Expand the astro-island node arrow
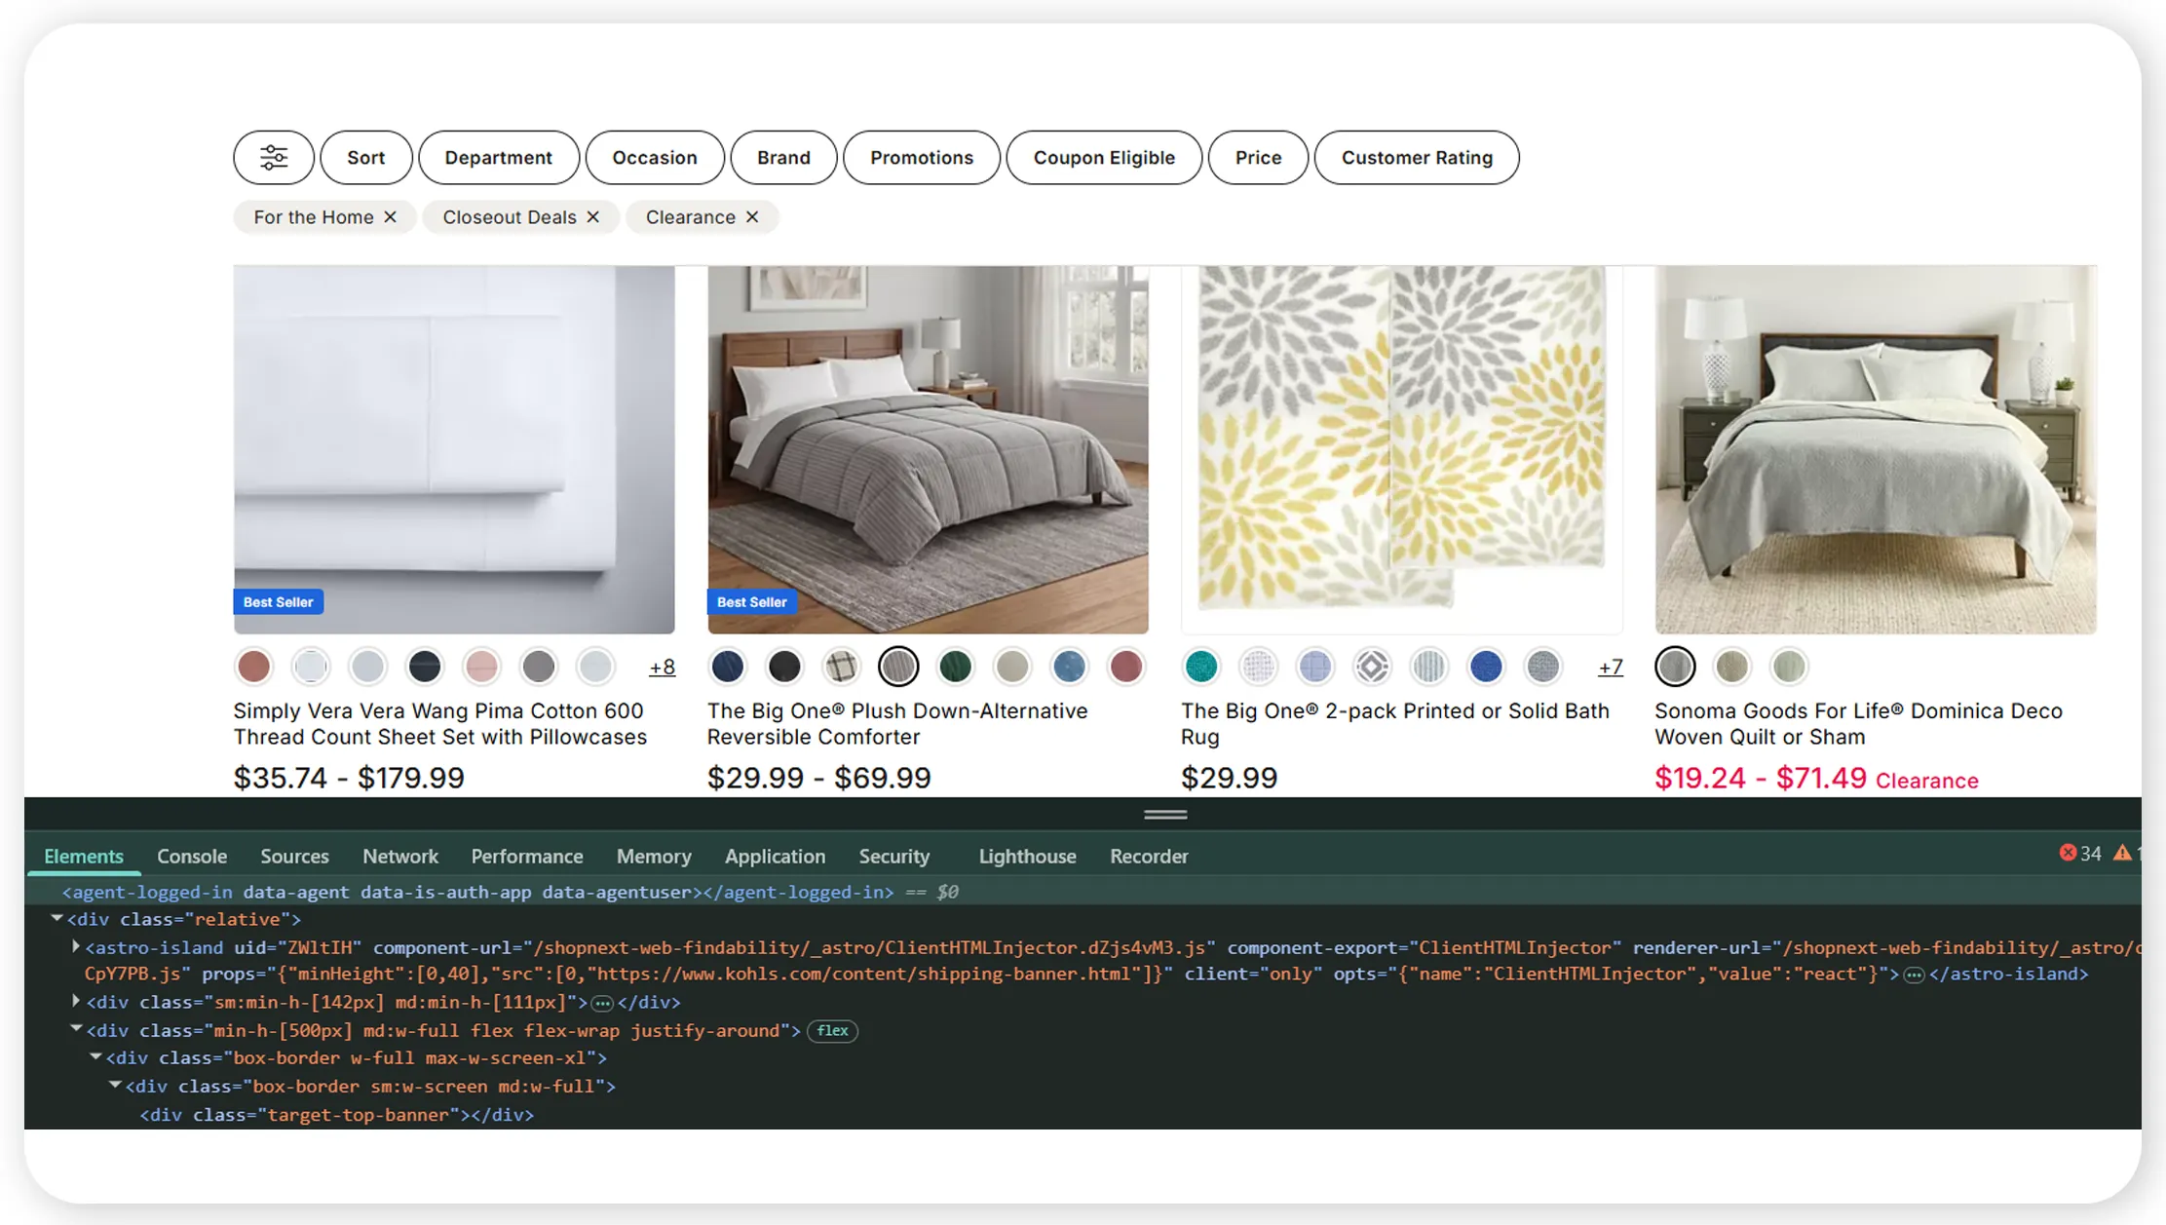 (x=76, y=946)
